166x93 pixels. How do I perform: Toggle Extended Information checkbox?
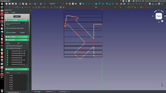tap(7, 48)
